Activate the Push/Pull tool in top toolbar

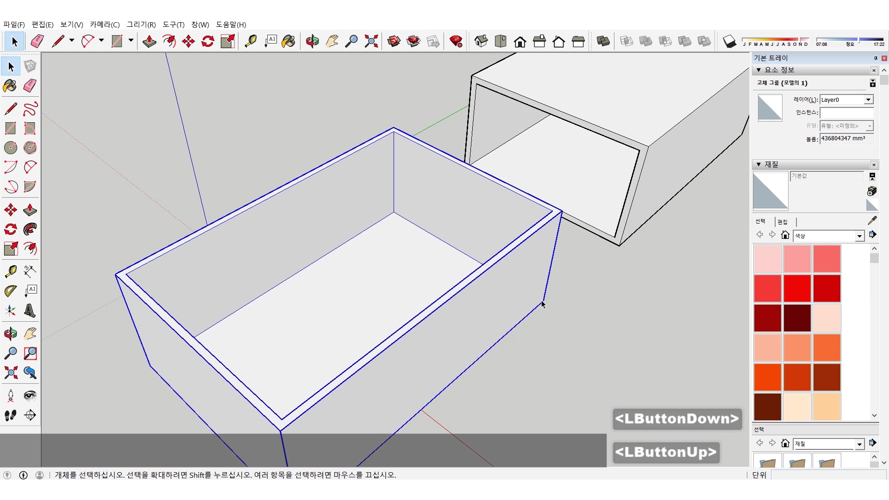point(149,41)
